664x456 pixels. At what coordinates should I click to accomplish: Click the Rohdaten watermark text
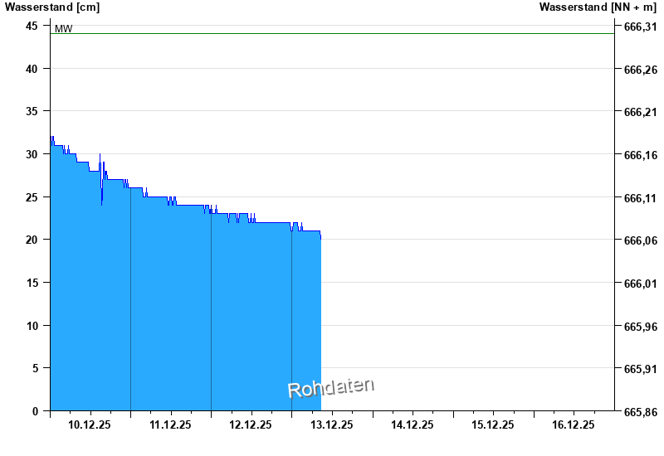[x=330, y=387]
